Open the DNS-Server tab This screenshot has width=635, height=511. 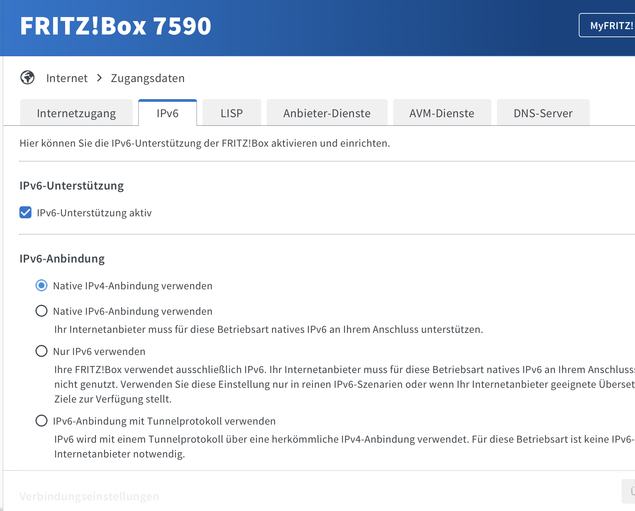543,113
